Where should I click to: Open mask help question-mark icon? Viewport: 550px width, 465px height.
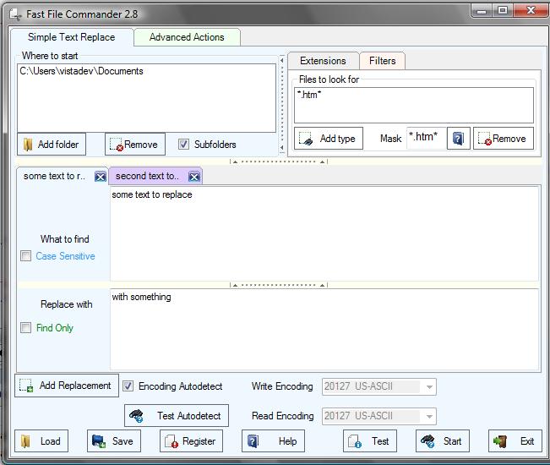458,139
